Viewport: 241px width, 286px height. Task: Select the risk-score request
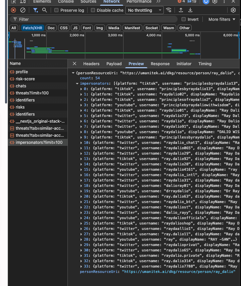pyautogui.click(x=38, y=79)
